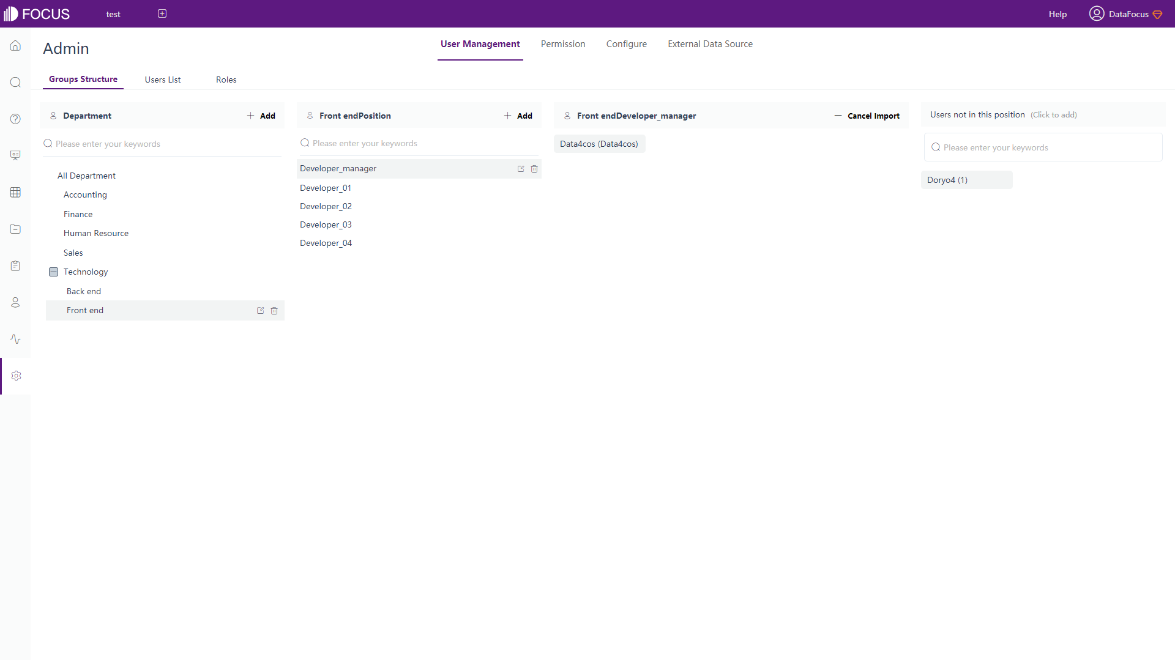The height and width of the screenshot is (660, 1175).
Task: Click the question mark icon in the sidebar
Action: coord(15,119)
